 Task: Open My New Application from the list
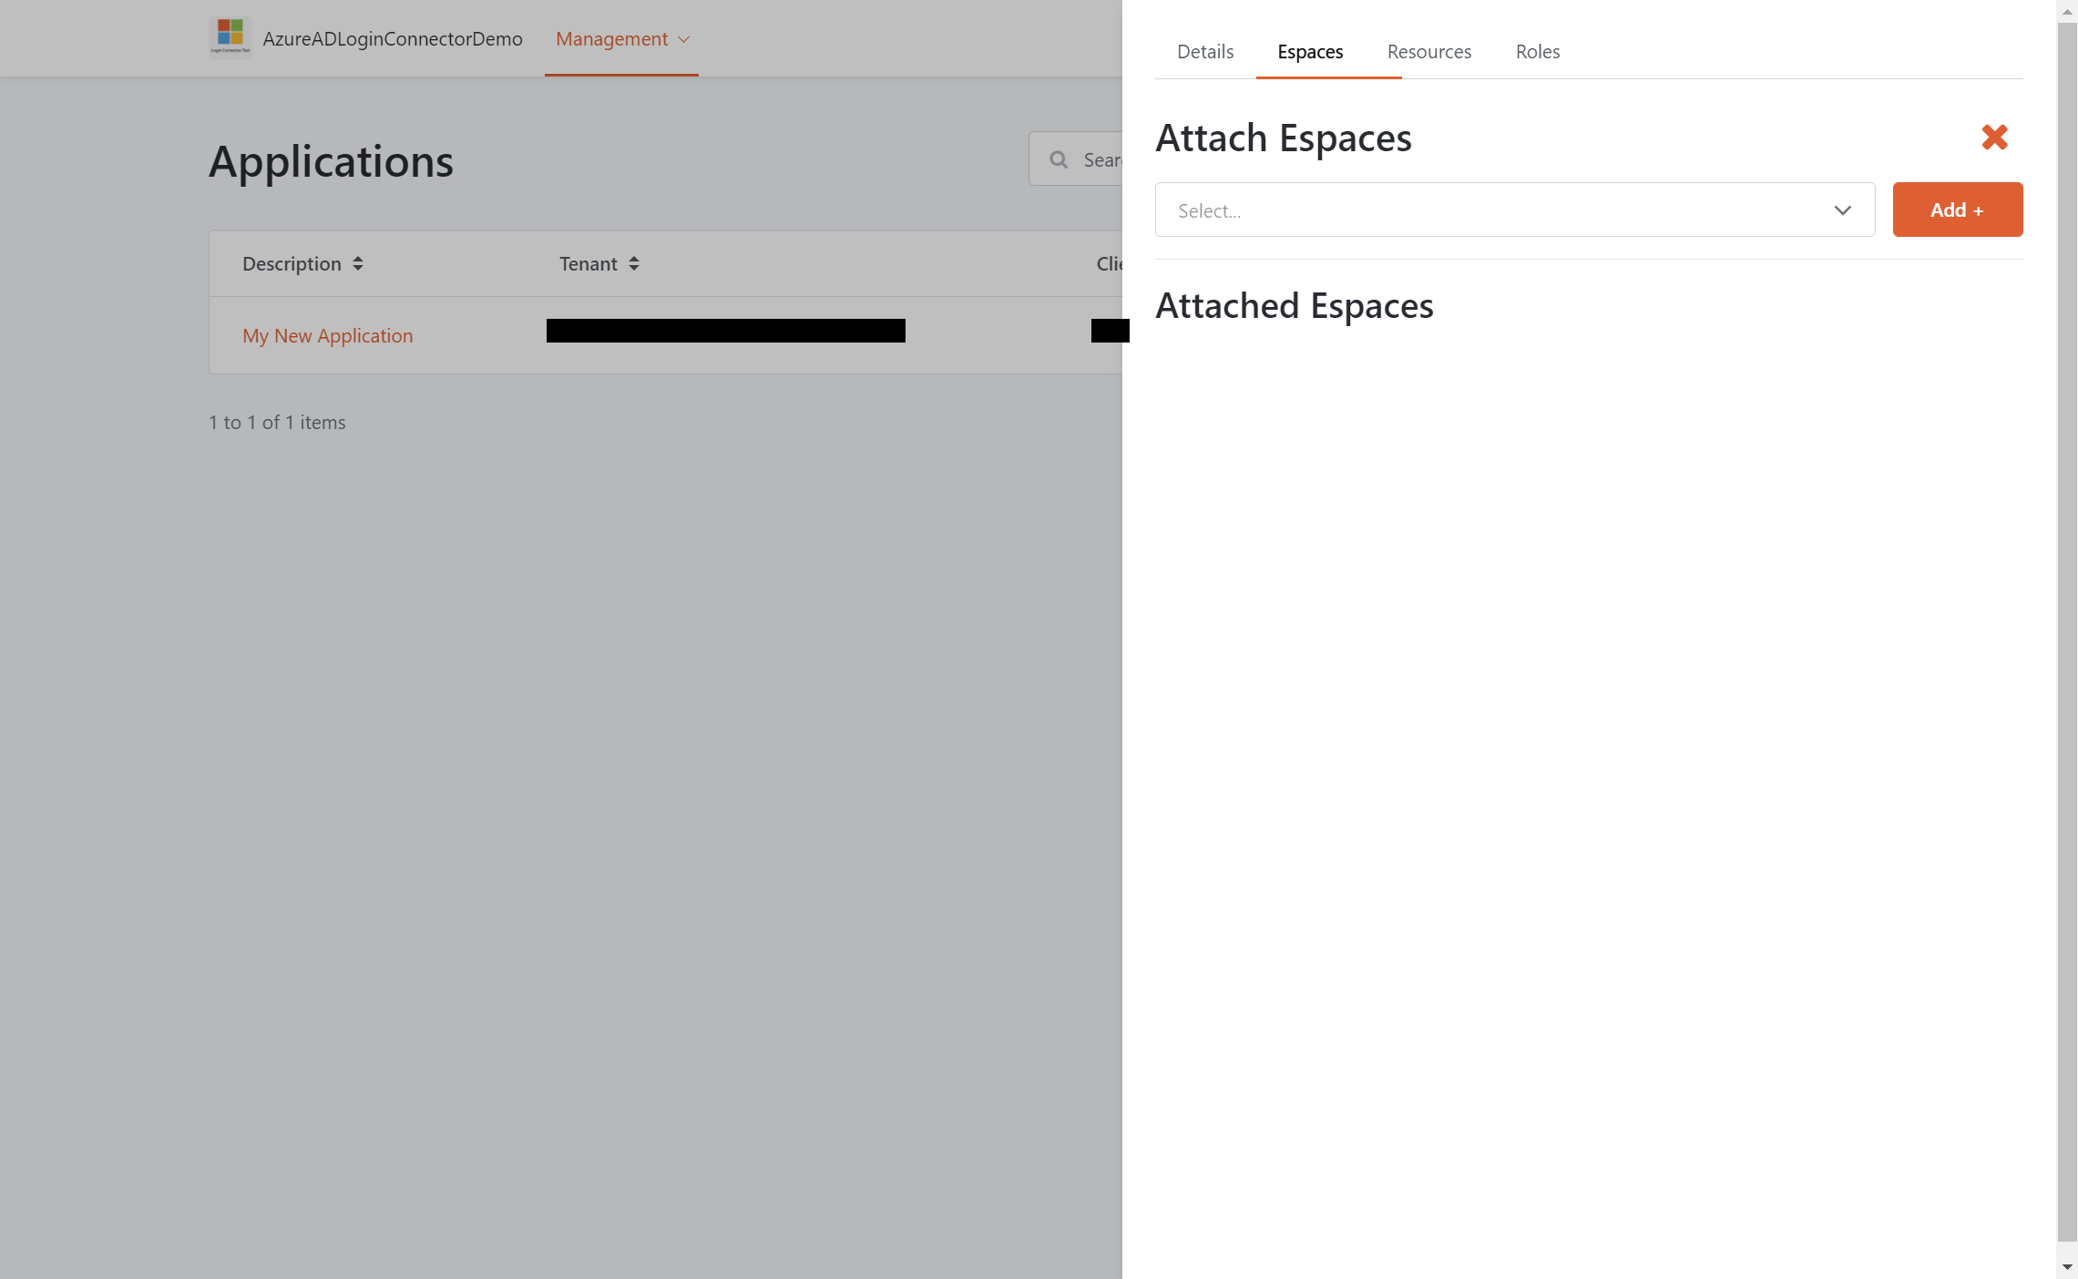(x=327, y=335)
